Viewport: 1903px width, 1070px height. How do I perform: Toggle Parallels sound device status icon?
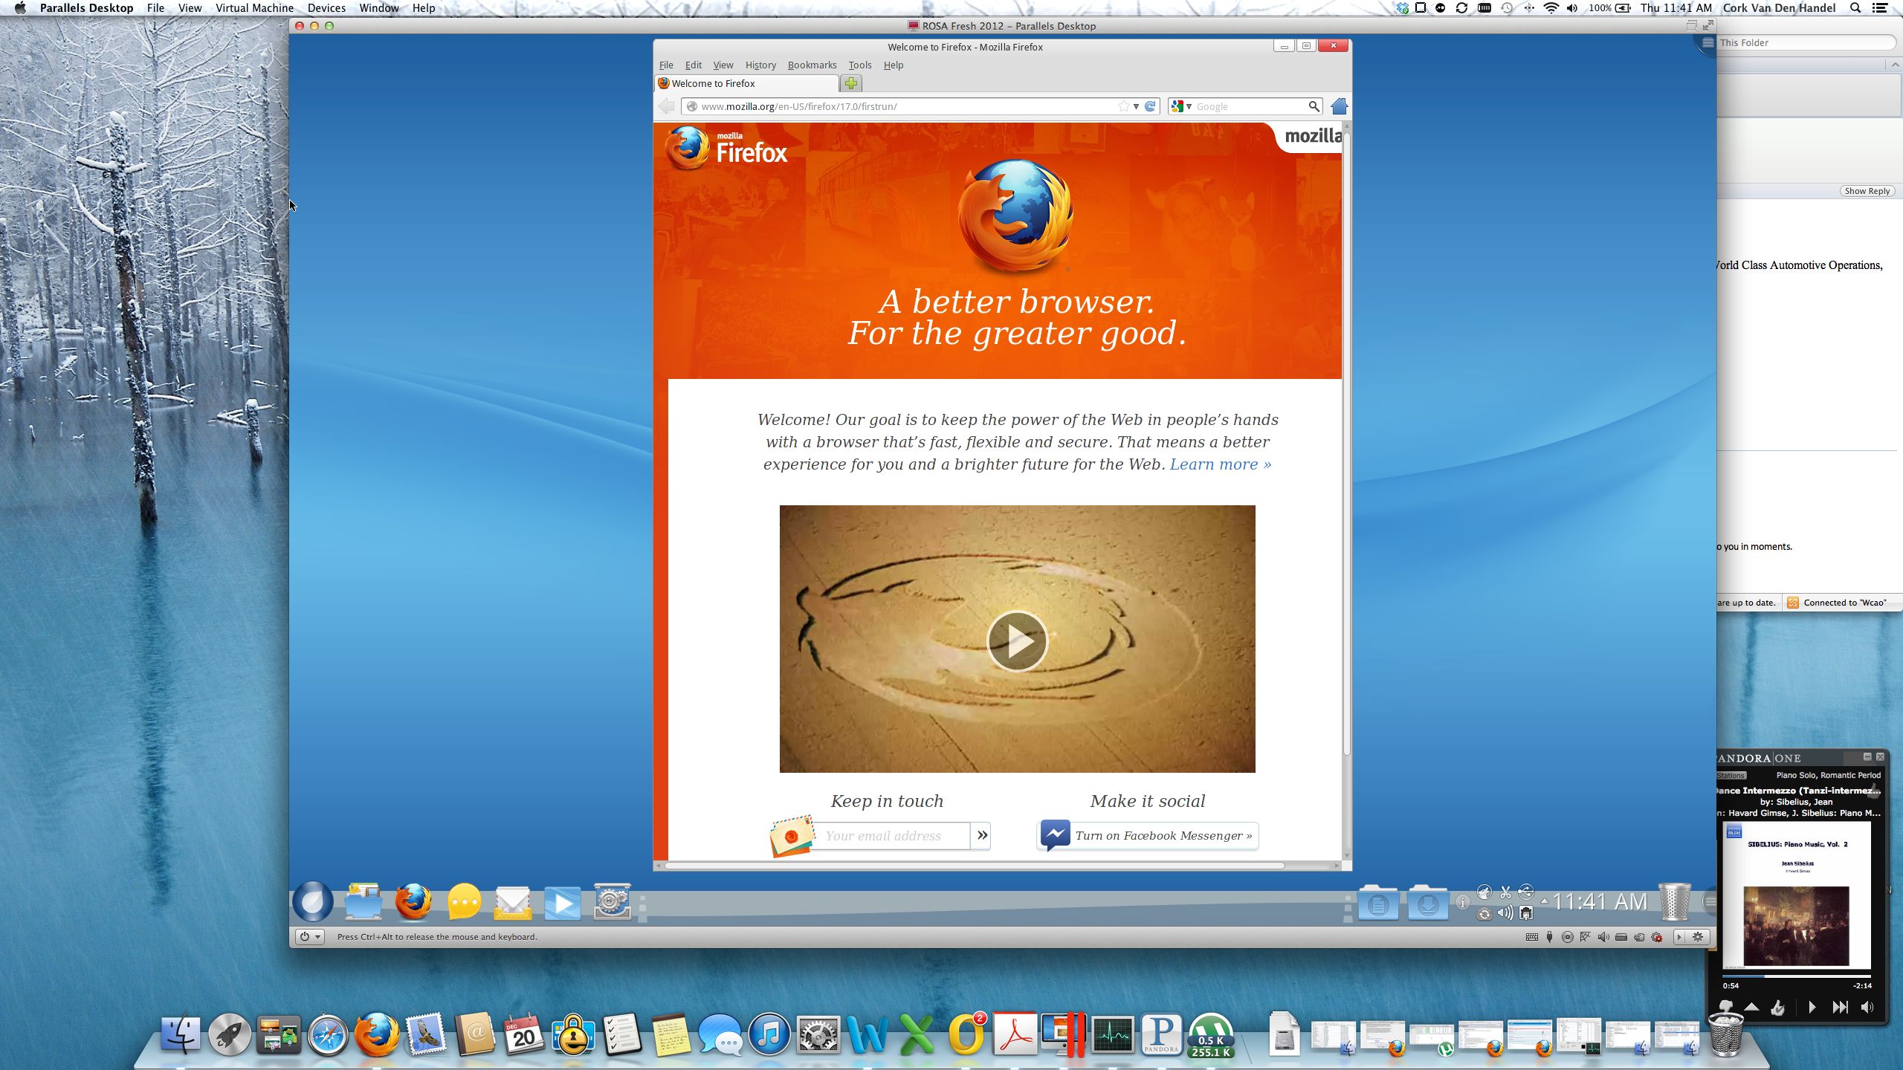1603,937
